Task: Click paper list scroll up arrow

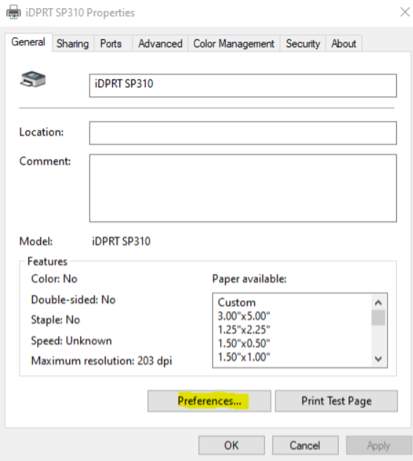Action: tap(378, 302)
